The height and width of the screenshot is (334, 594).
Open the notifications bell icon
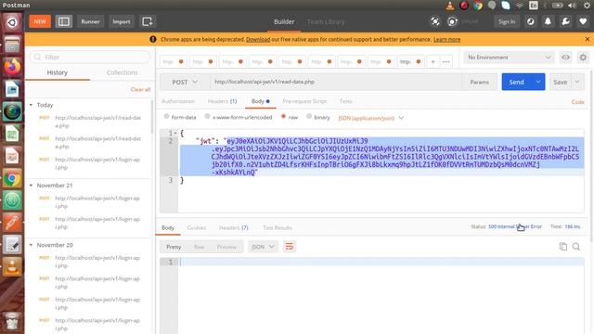point(548,21)
